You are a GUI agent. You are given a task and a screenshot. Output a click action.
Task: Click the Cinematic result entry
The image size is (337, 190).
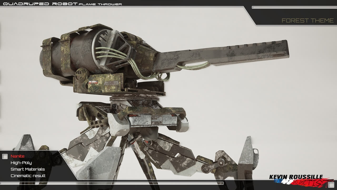click(28, 175)
